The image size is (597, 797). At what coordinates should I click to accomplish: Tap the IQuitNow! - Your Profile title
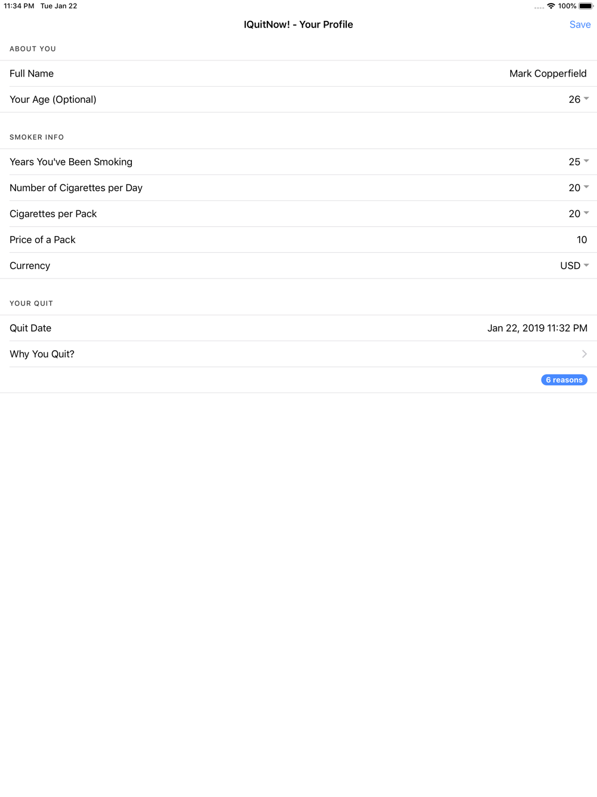(298, 24)
